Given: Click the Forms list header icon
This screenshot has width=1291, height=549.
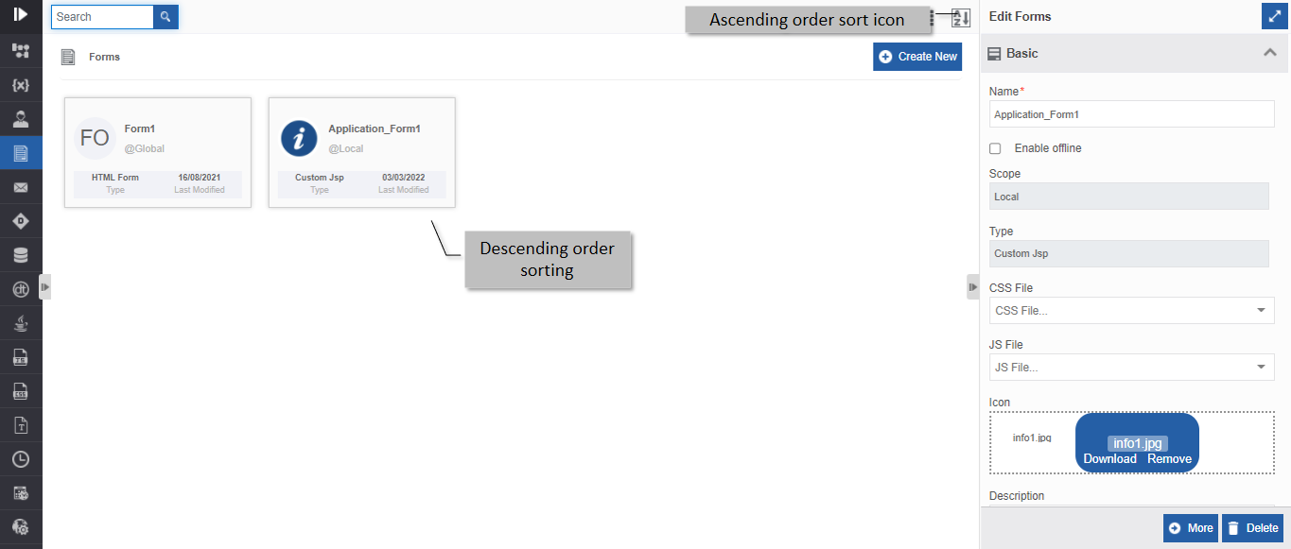Looking at the screenshot, I should [x=68, y=57].
